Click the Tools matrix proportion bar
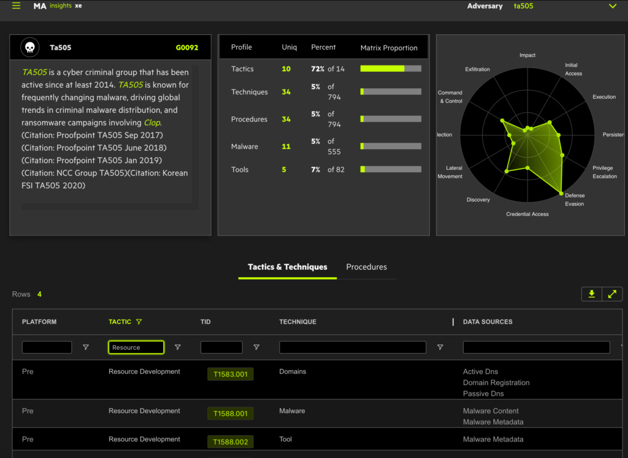628x458 pixels. 391,169
